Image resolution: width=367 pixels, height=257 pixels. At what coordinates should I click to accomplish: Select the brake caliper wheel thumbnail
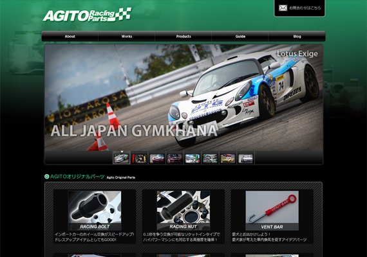tap(139, 159)
